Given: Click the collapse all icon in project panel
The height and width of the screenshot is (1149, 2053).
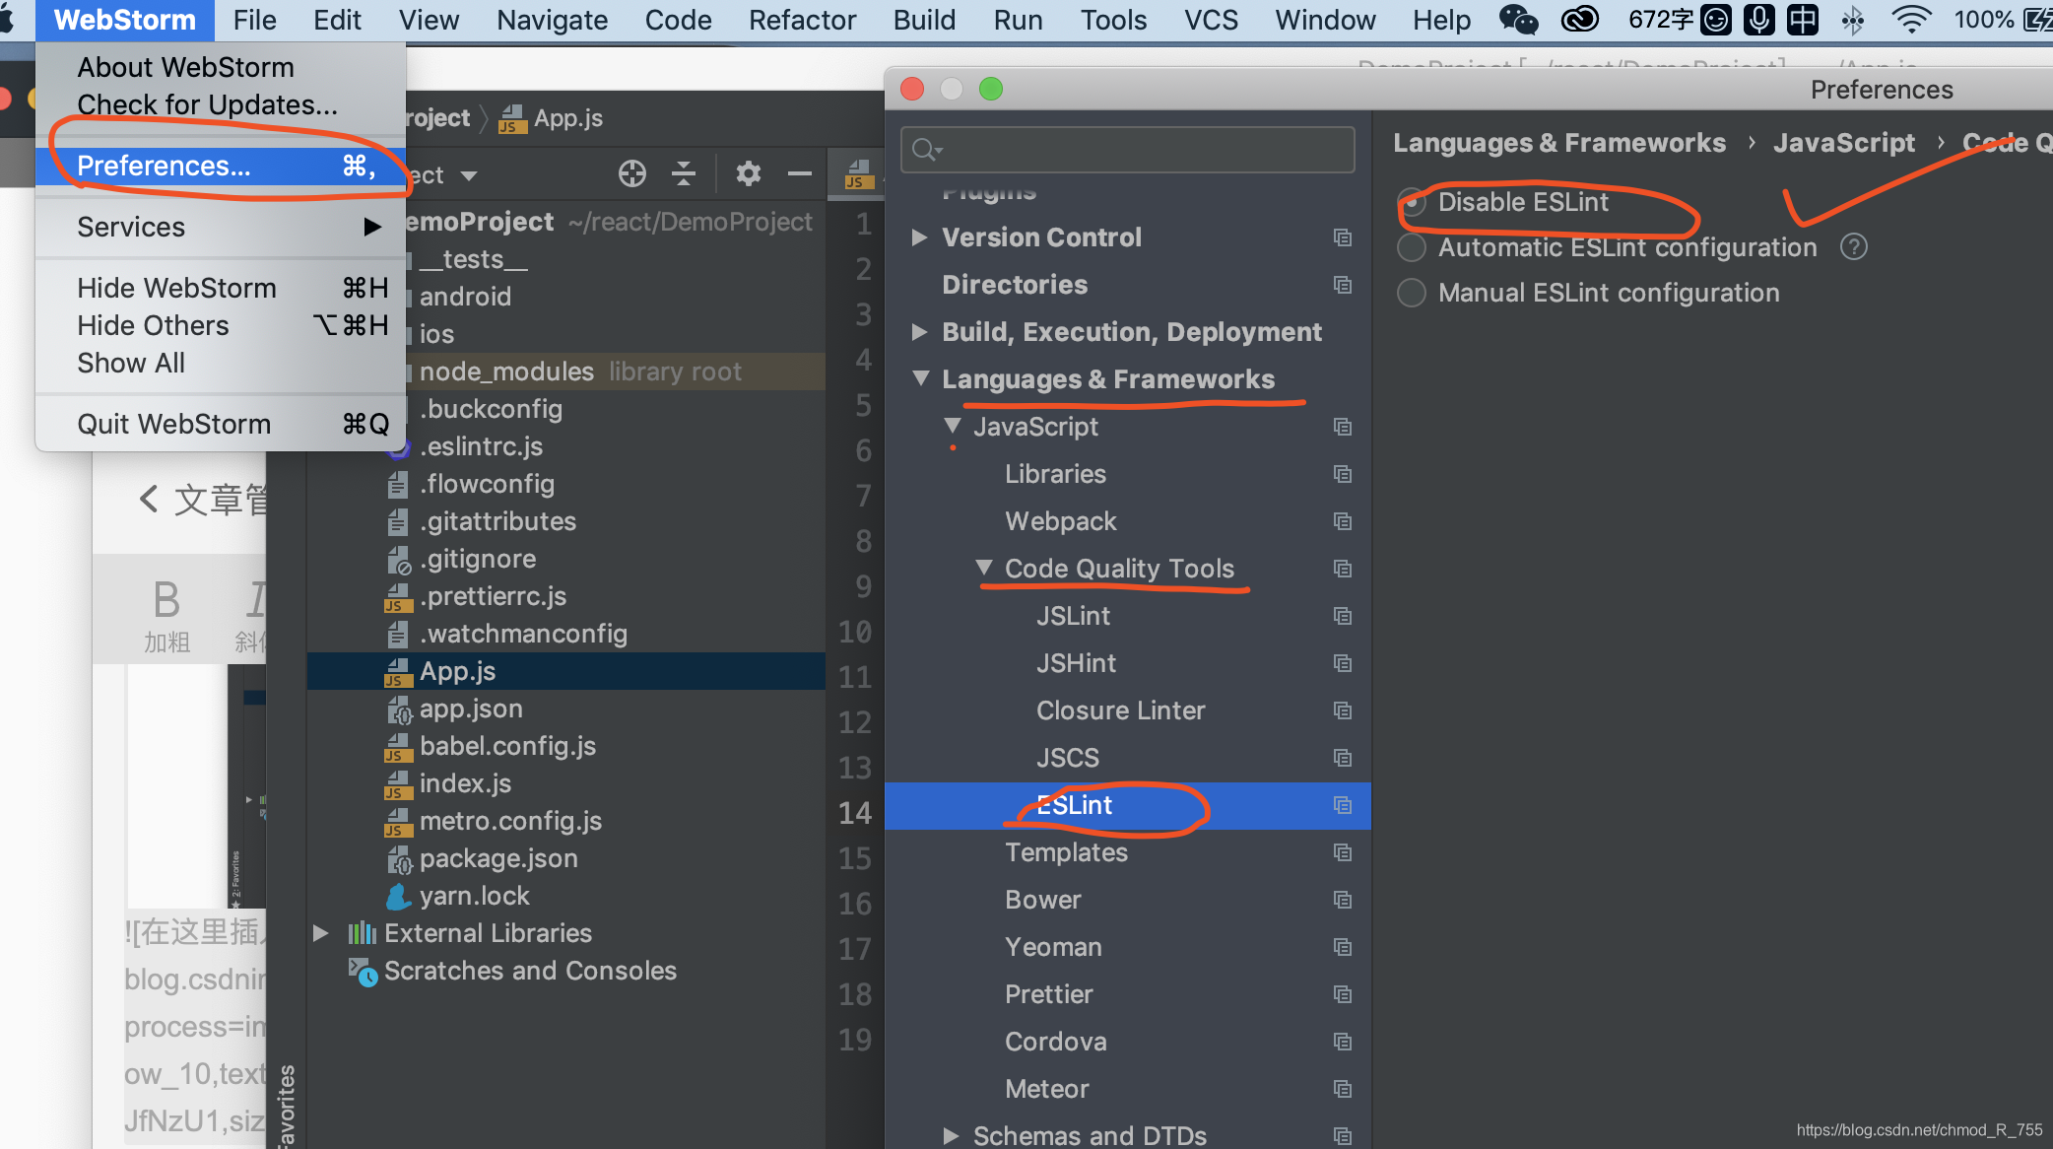Looking at the screenshot, I should [683, 174].
